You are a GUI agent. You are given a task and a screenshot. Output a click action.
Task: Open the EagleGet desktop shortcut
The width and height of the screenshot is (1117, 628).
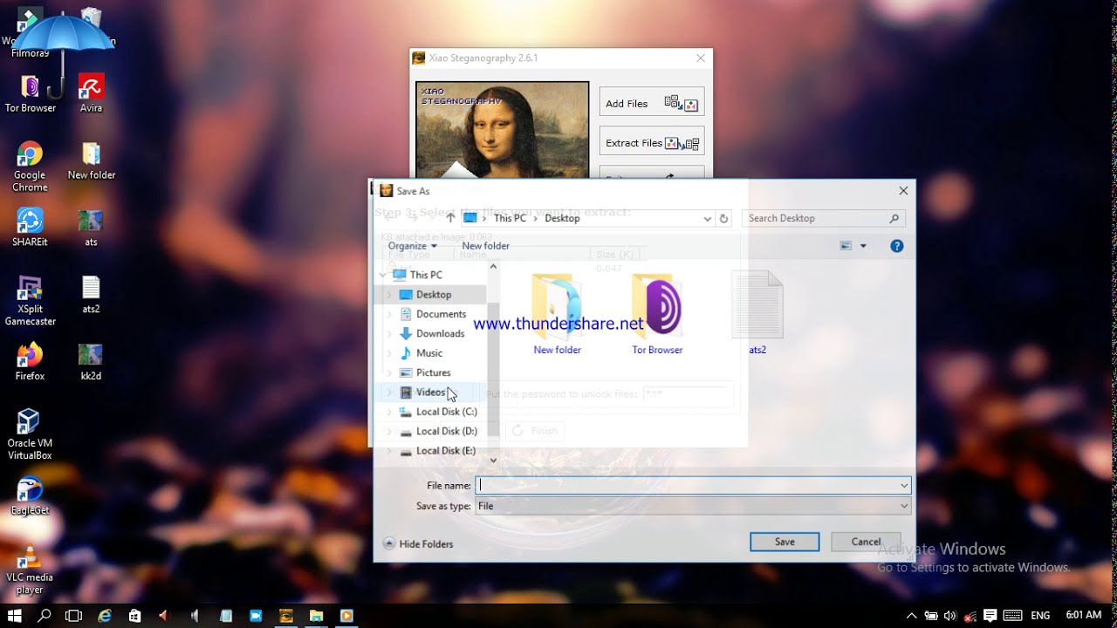(x=30, y=496)
